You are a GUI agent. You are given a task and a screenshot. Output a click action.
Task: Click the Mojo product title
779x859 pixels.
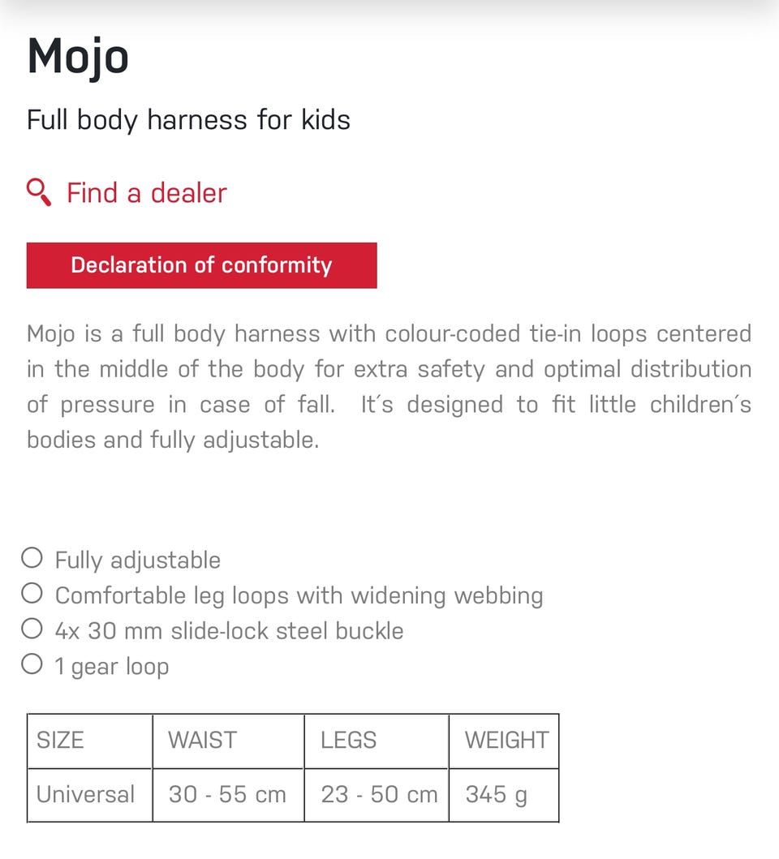click(x=78, y=57)
